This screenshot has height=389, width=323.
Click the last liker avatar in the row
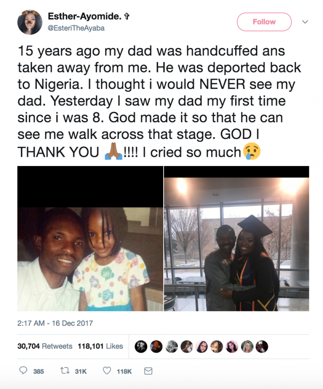click(x=262, y=346)
